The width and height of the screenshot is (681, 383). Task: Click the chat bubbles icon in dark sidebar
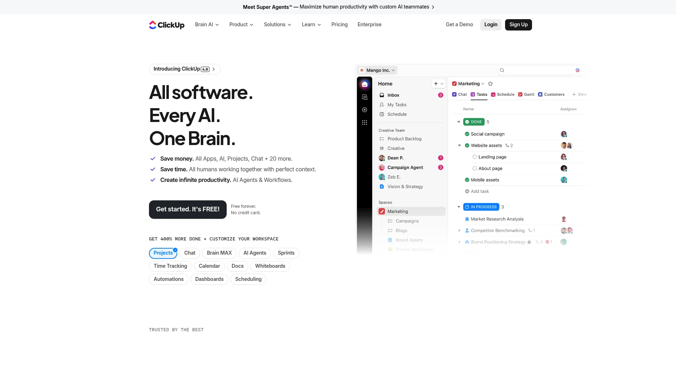pos(365,97)
